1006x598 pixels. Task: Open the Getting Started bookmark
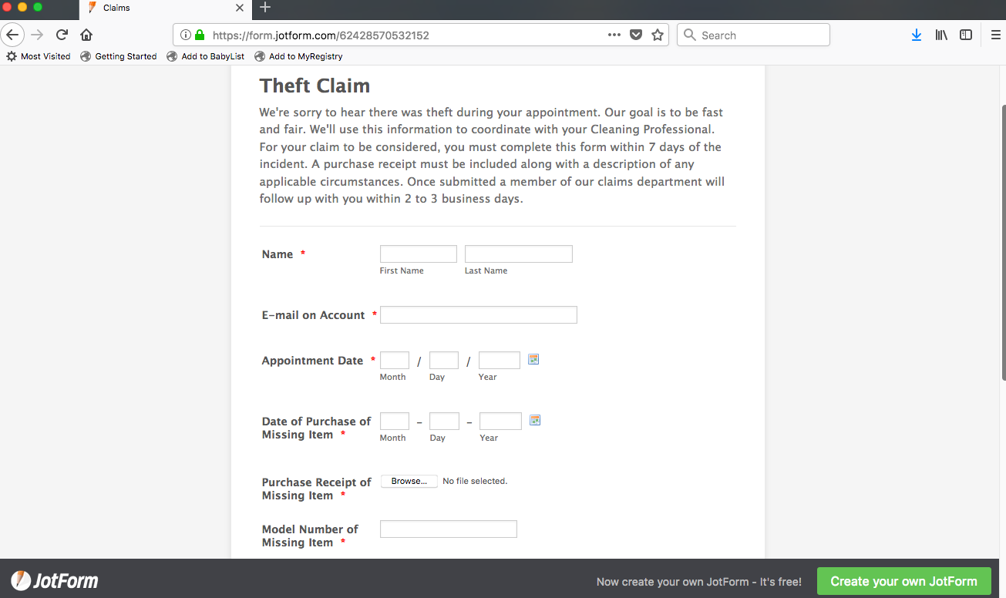click(x=119, y=56)
